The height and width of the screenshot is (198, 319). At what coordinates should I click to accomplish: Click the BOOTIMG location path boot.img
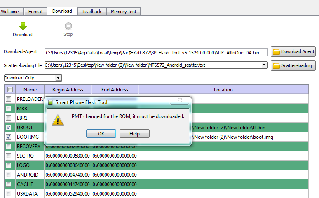pos(232,137)
